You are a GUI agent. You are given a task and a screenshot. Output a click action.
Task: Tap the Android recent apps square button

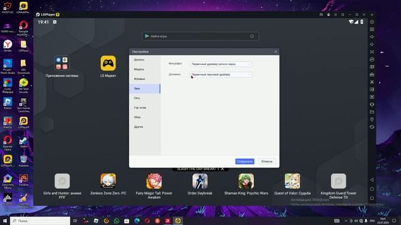[372, 198]
